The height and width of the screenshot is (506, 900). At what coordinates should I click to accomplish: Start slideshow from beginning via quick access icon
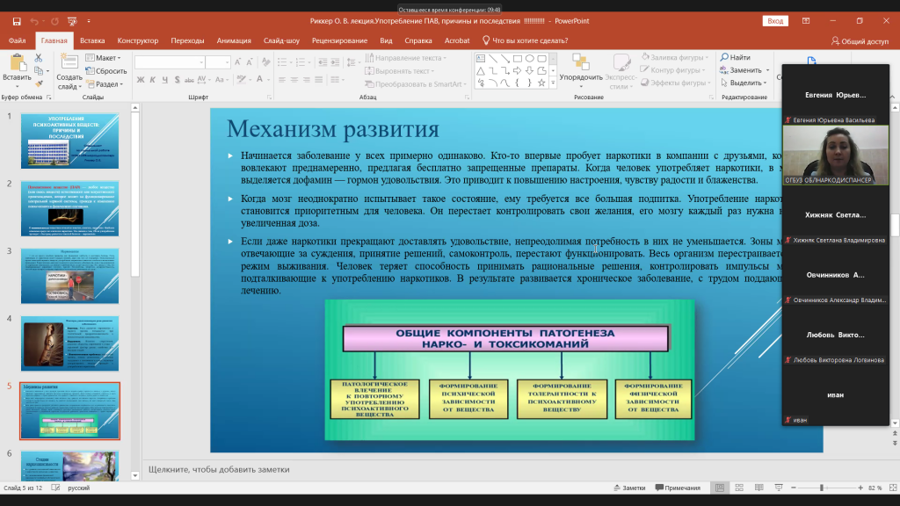pyautogui.click(x=72, y=21)
